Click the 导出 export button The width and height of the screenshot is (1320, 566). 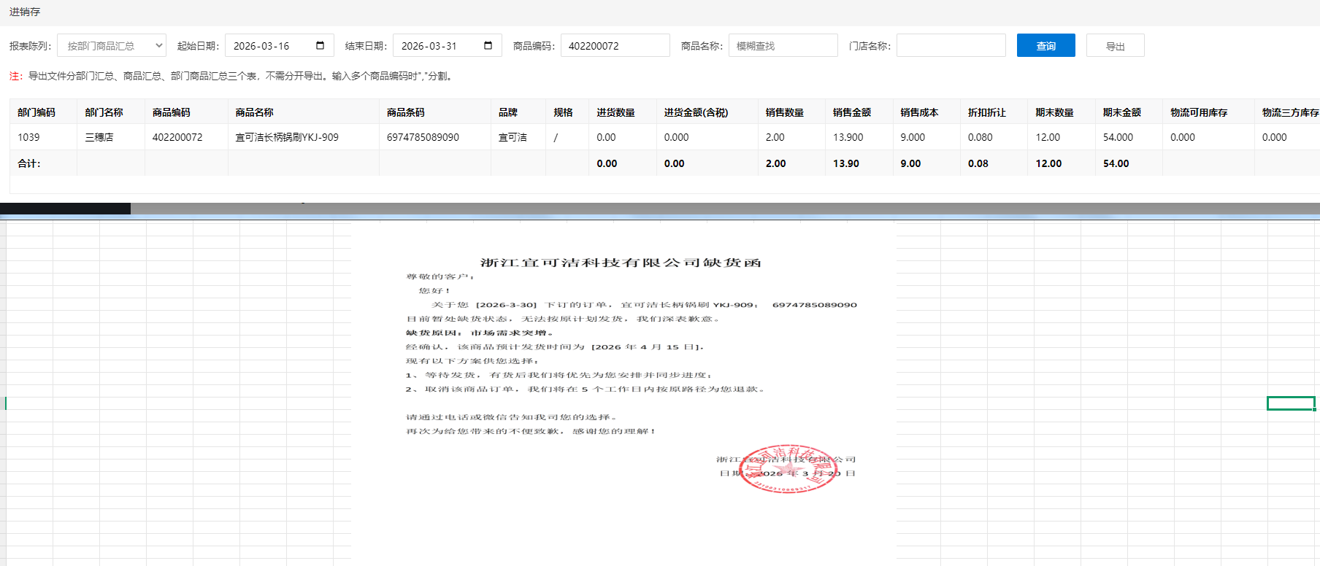click(x=1115, y=45)
